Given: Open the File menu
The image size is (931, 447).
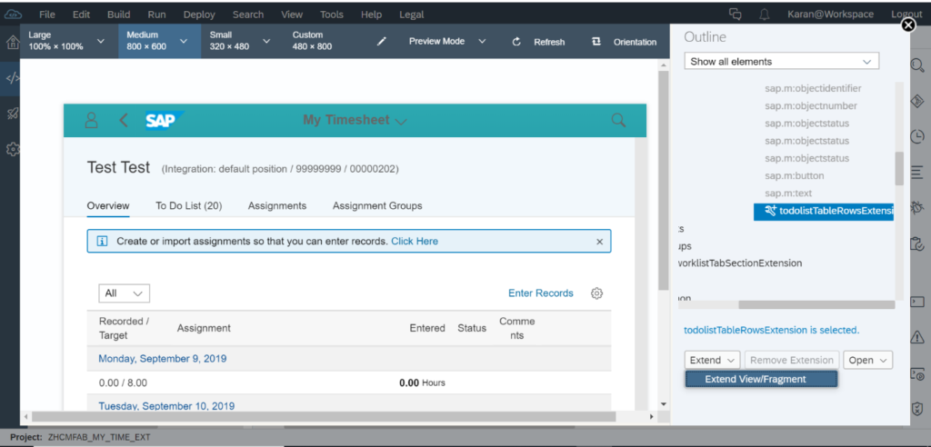Looking at the screenshot, I should click(x=47, y=15).
